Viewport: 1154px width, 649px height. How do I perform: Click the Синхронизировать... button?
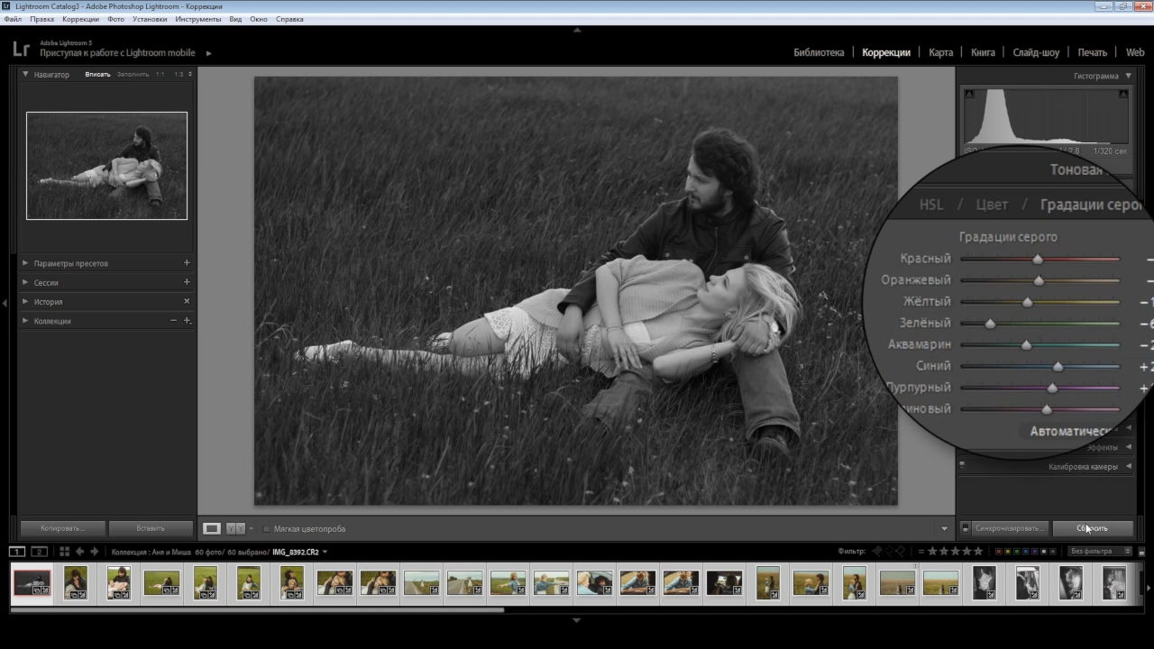point(1010,528)
